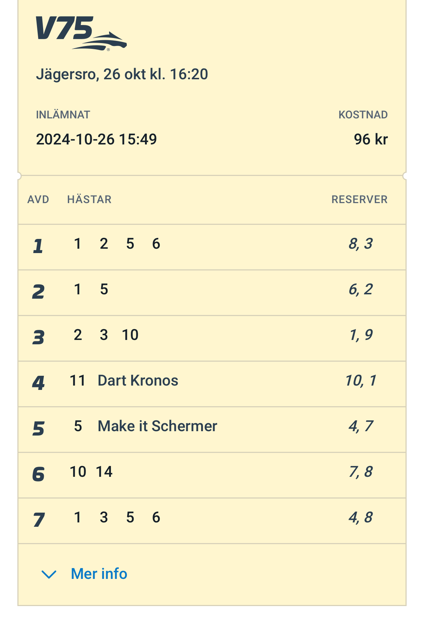Select leg 7 number icon
This screenshot has width=424, height=618.
click(x=38, y=520)
